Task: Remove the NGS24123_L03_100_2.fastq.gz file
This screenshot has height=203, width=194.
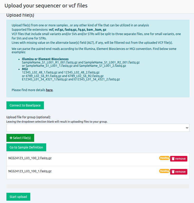Action: point(179,159)
